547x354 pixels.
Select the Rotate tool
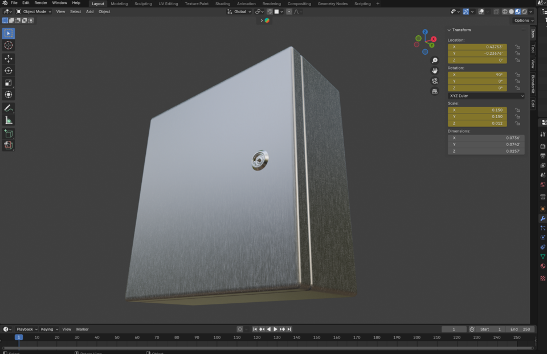coord(8,71)
